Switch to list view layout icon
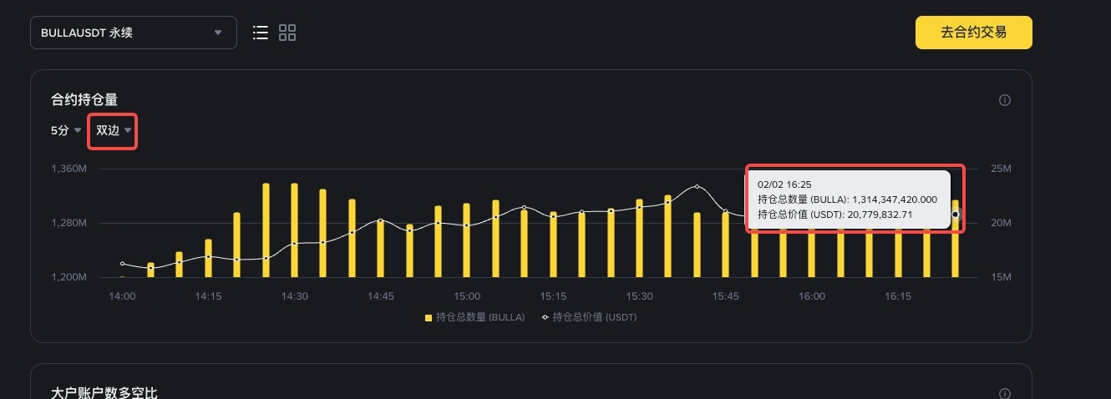Viewport: 1111px width, 399px height. 261,33
